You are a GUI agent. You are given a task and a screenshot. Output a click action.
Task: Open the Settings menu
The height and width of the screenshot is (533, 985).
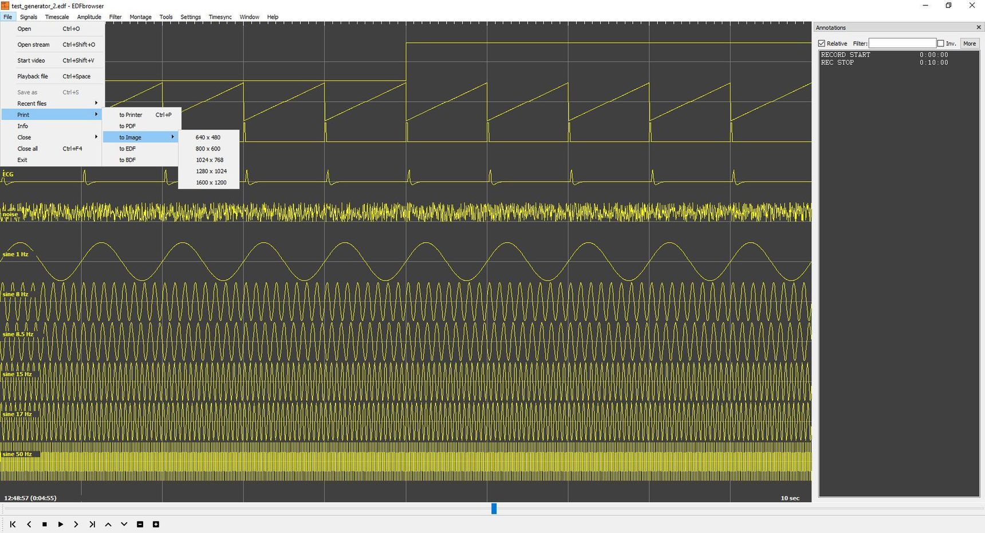pos(191,17)
